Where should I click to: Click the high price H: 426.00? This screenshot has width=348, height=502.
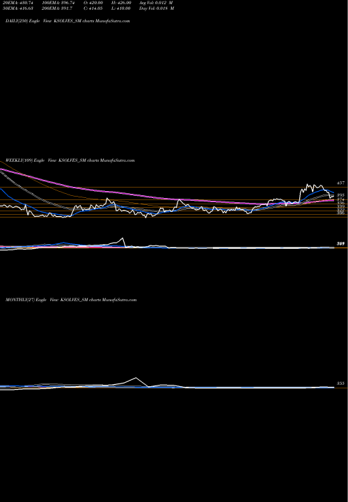click(121, 3)
